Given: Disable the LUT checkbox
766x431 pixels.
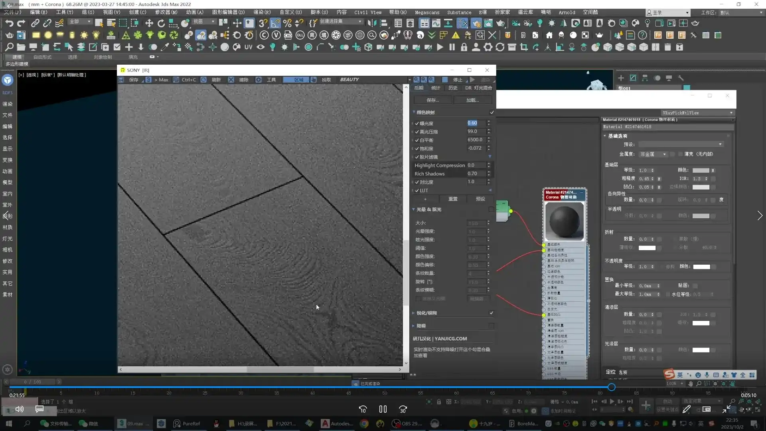Looking at the screenshot, I should coord(417,190).
